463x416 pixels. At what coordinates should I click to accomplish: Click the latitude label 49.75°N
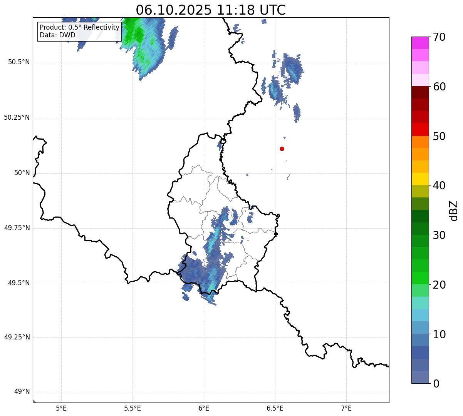pyautogui.click(x=17, y=228)
